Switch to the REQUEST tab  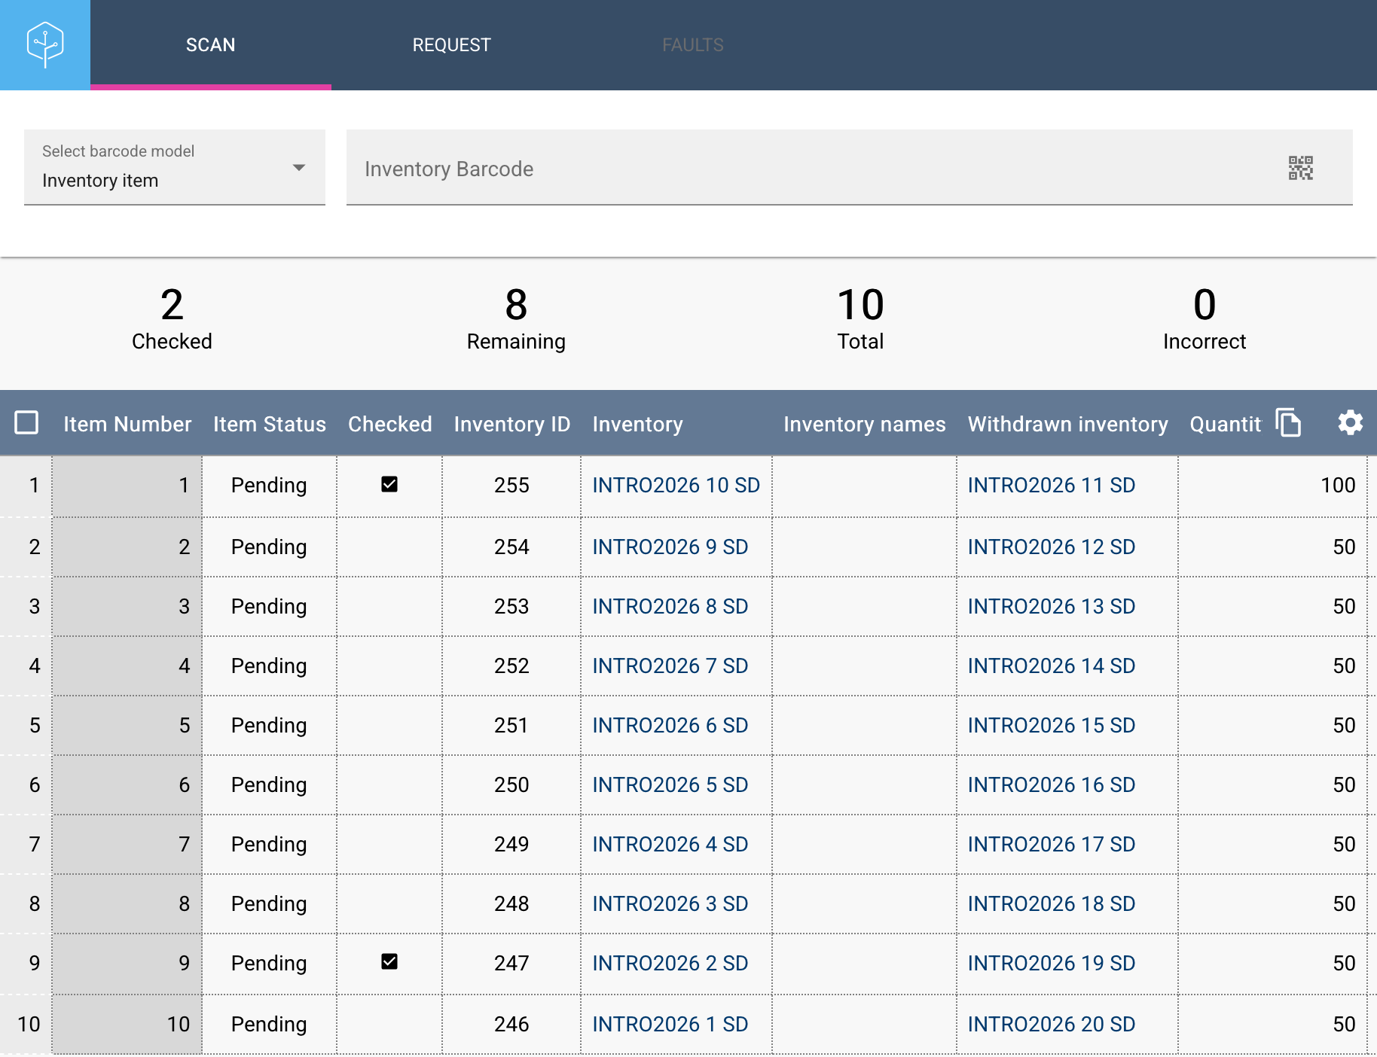[x=452, y=45]
